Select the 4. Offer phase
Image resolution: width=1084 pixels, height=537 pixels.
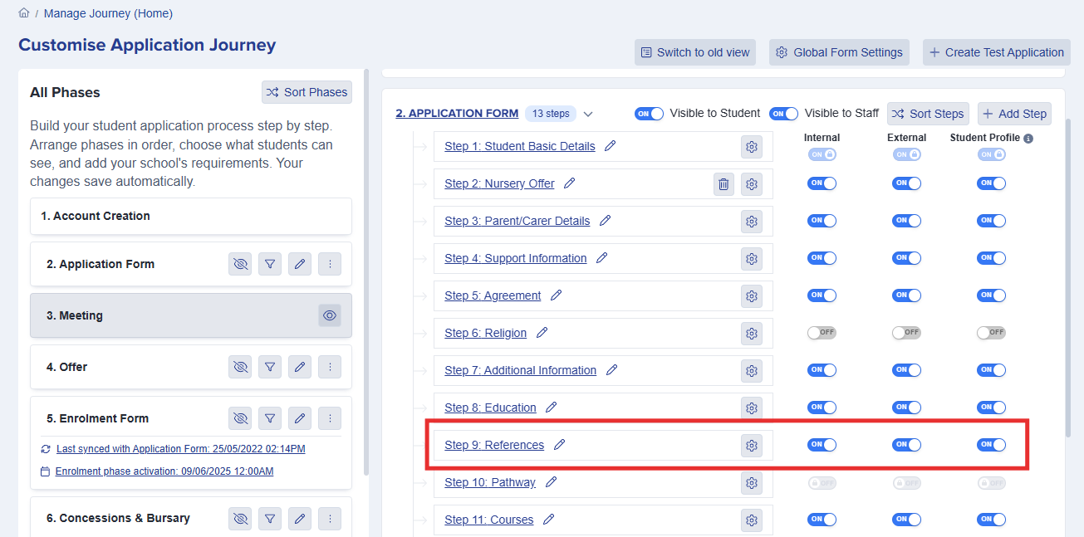pyautogui.click(x=125, y=367)
